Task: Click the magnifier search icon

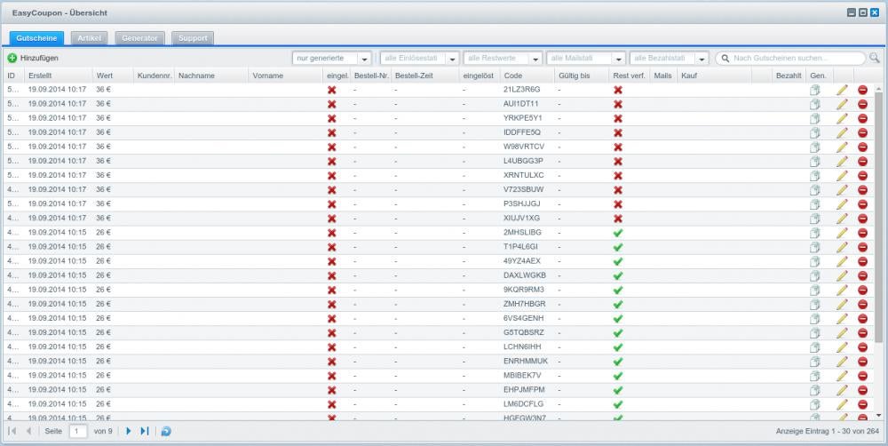Action: pos(875,58)
